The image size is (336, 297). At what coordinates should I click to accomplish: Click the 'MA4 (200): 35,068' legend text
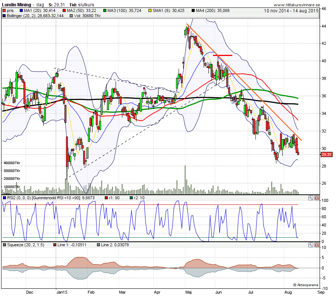tap(213, 10)
